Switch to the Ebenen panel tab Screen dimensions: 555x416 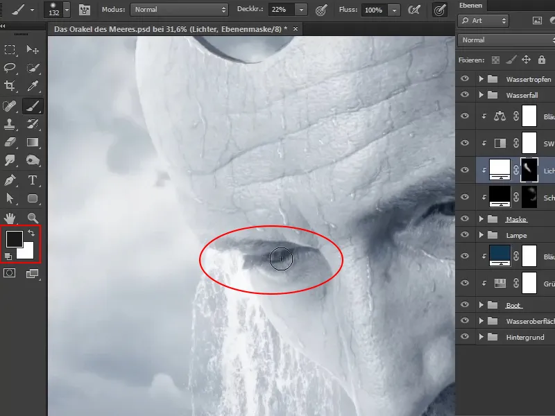(x=470, y=6)
